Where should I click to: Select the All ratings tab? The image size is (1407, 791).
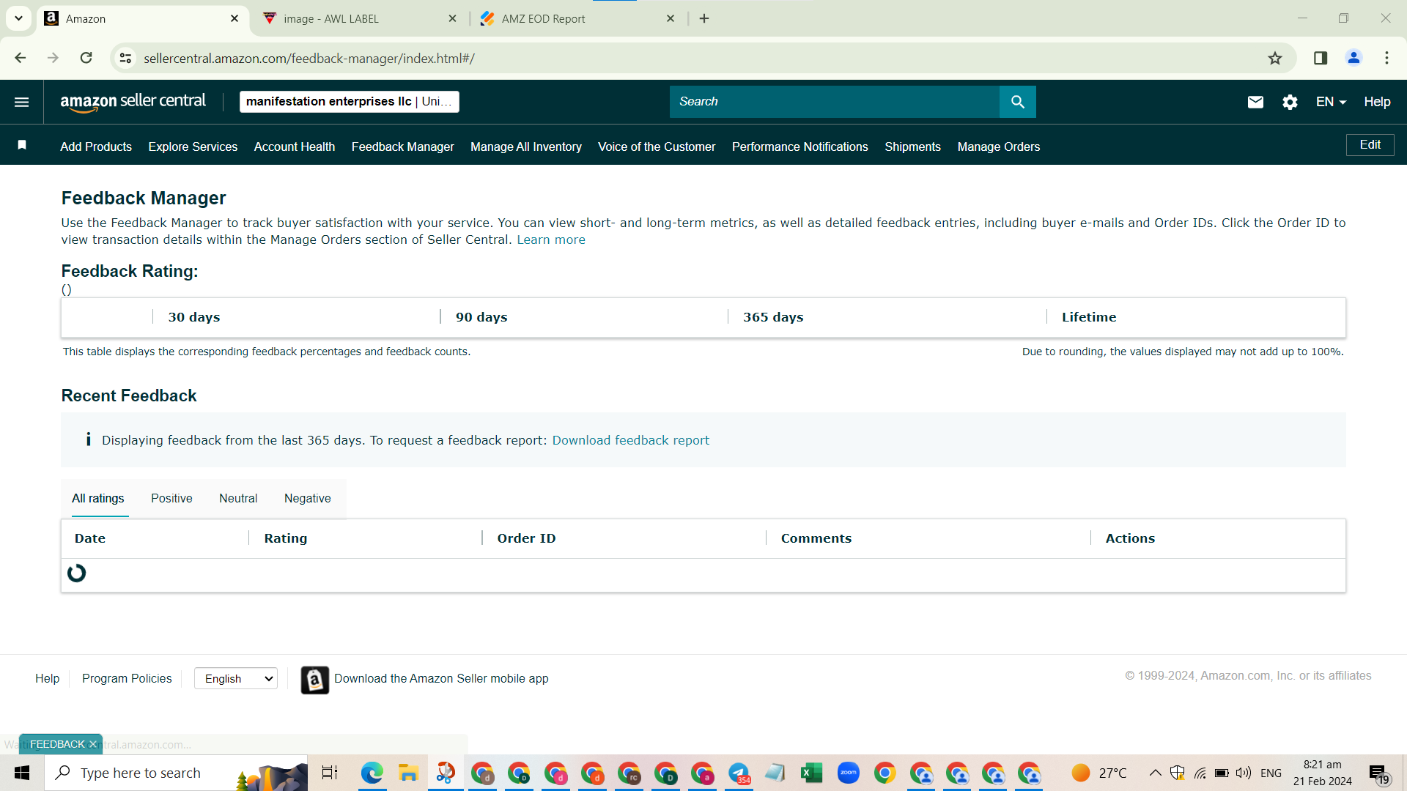(98, 499)
